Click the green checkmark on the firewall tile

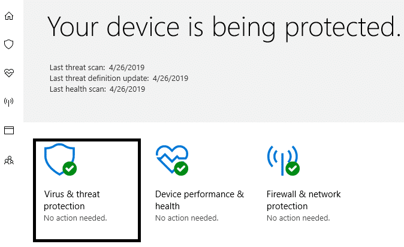293,169
